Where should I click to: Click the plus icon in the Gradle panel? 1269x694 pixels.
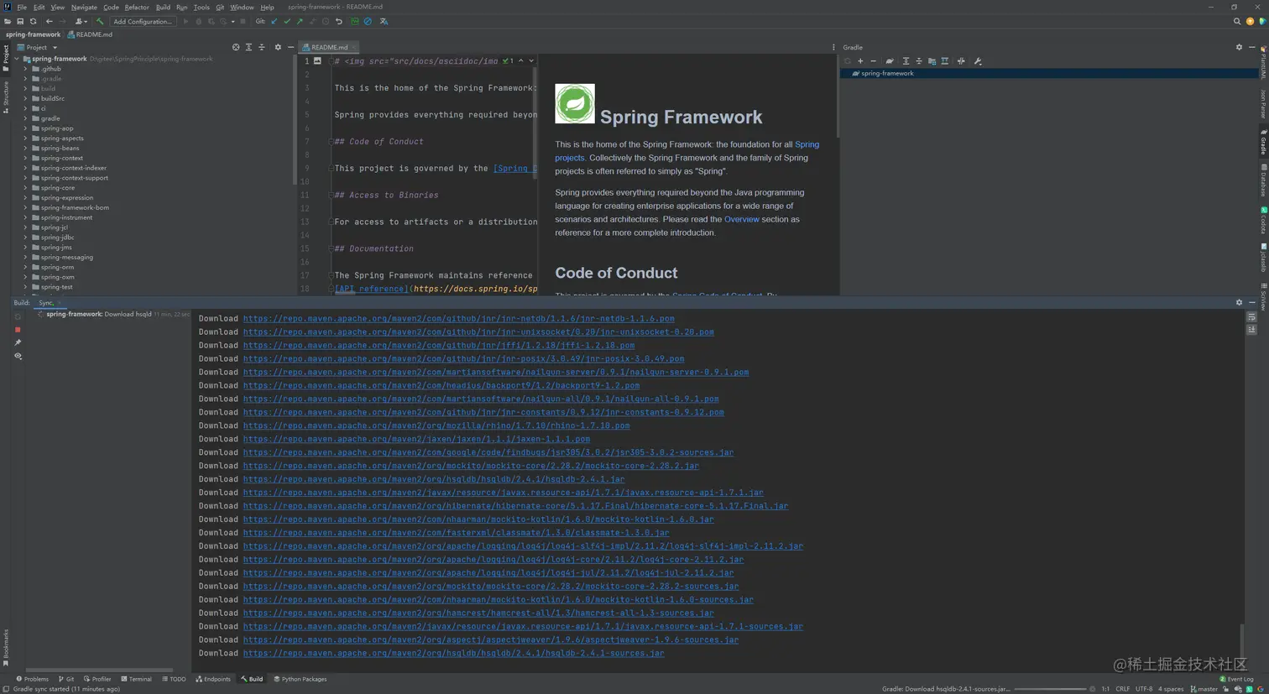860,61
